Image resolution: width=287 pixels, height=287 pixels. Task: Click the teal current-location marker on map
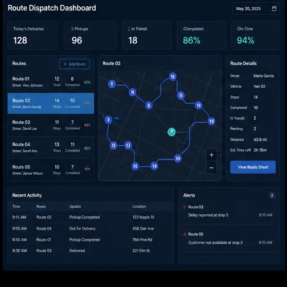(171, 132)
